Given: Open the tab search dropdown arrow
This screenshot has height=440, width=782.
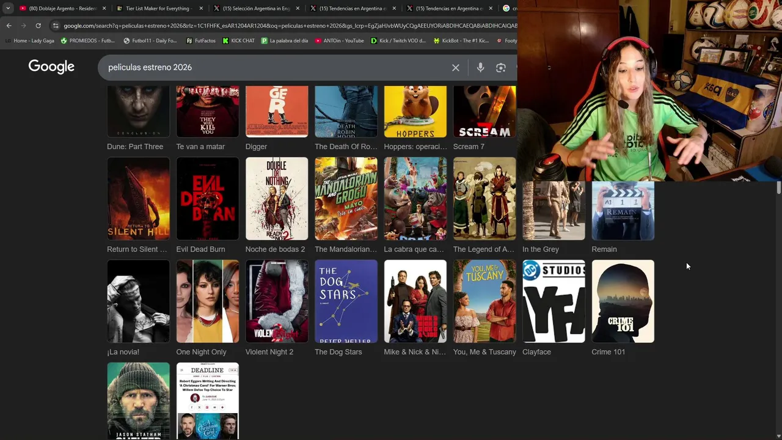Looking at the screenshot, I should coord(7,9).
